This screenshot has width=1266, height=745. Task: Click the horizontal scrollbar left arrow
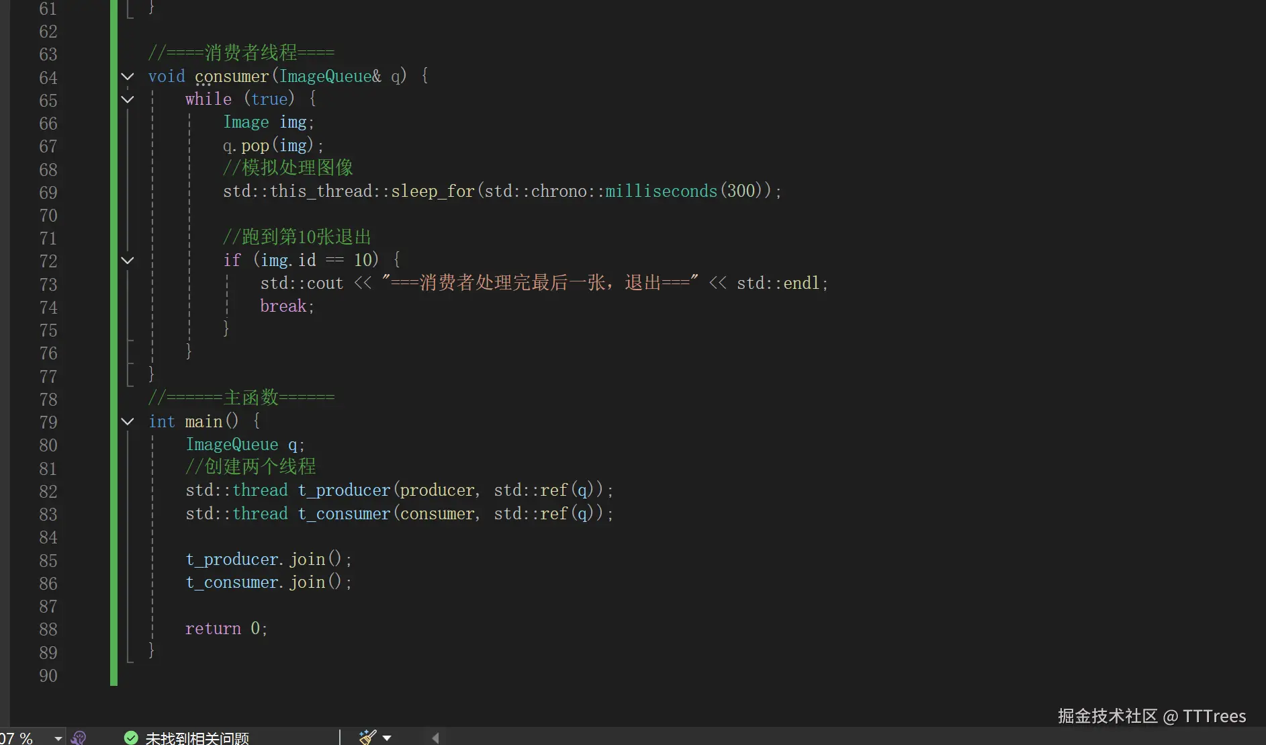click(x=435, y=738)
